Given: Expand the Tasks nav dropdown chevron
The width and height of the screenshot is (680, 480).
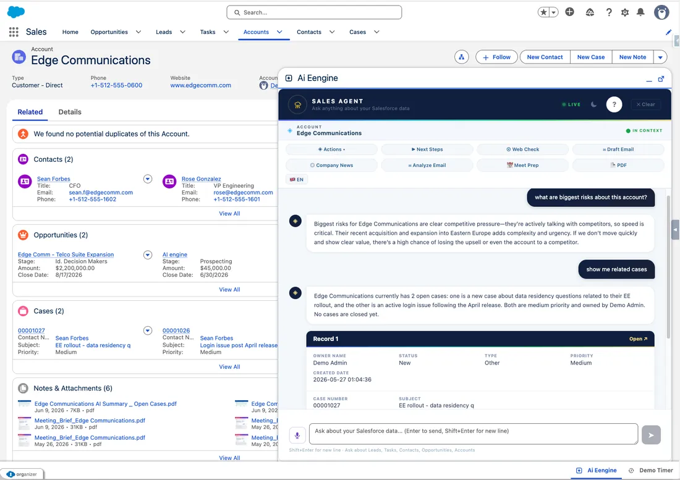Looking at the screenshot, I should pyautogui.click(x=226, y=32).
